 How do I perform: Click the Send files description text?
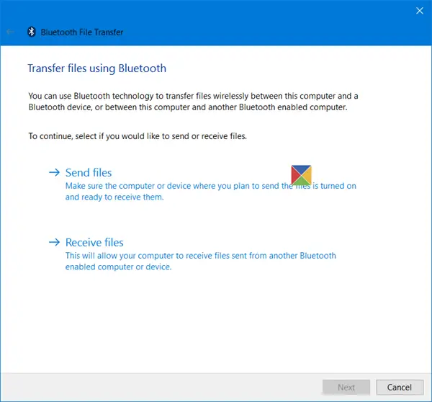pyautogui.click(x=210, y=192)
